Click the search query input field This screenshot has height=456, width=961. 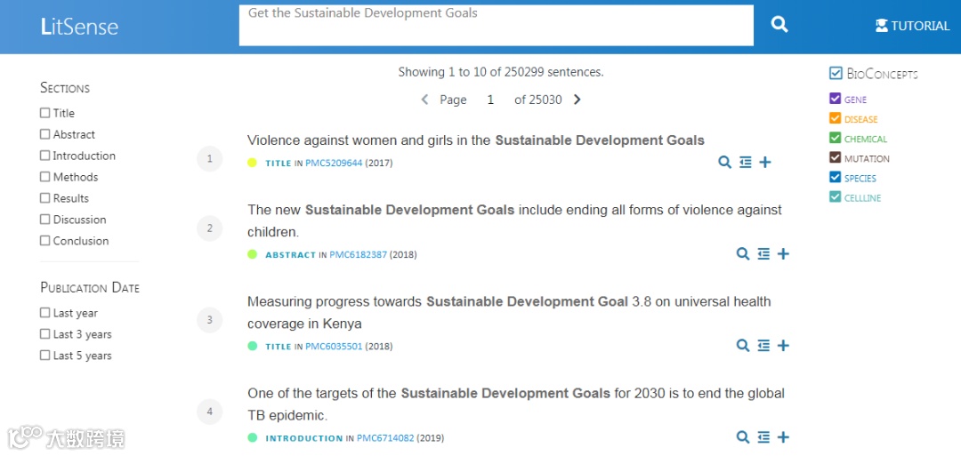[496, 25]
